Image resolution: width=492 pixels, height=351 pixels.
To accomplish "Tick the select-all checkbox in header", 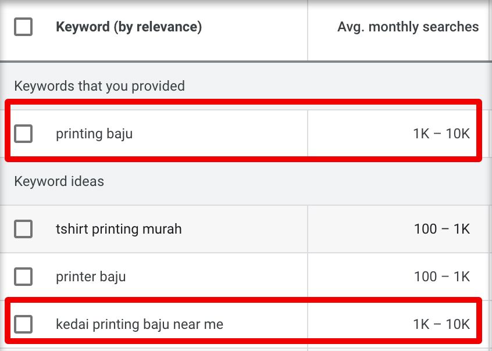I will (x=23, y=27).
